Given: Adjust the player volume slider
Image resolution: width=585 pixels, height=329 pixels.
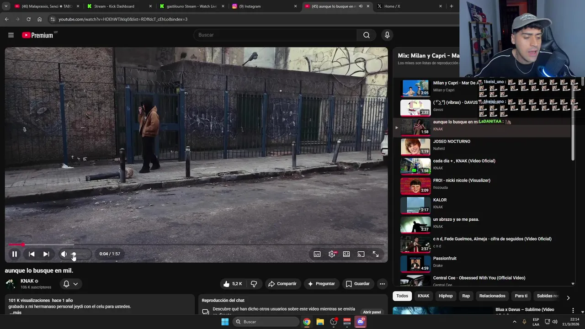Looking at the screenshot, I should 80,254.
